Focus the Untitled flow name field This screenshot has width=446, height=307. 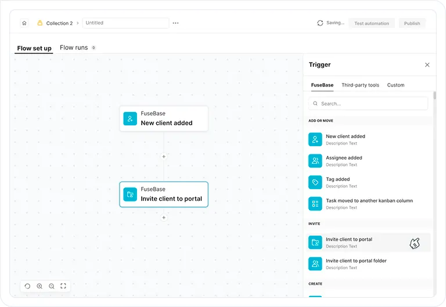pos(125,23)
